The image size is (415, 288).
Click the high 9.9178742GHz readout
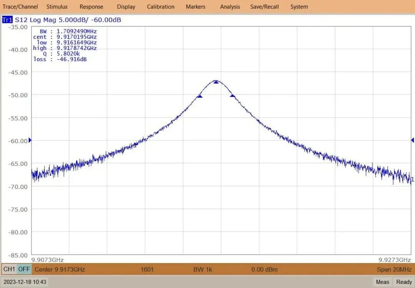(x=65, y=48)
